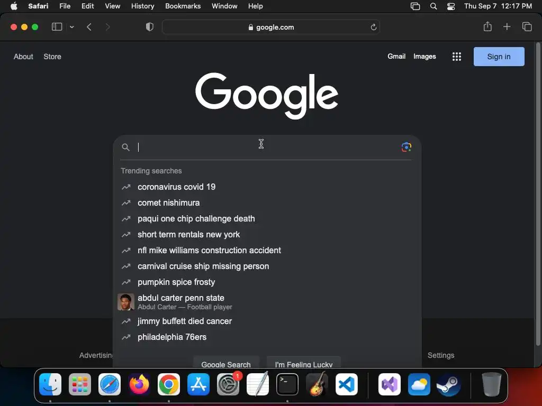Click the Abdul Carter photo thumbnail

(126, 302)
